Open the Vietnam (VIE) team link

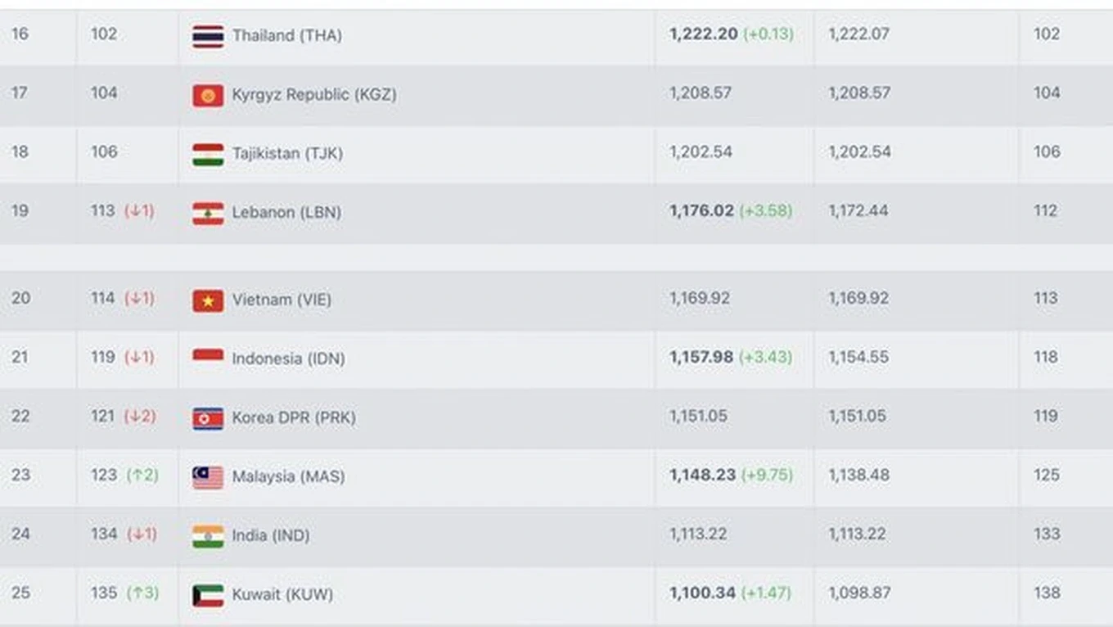coord(282,300)
